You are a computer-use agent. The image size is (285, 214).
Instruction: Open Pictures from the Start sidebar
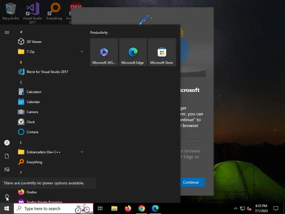[7, 169]
